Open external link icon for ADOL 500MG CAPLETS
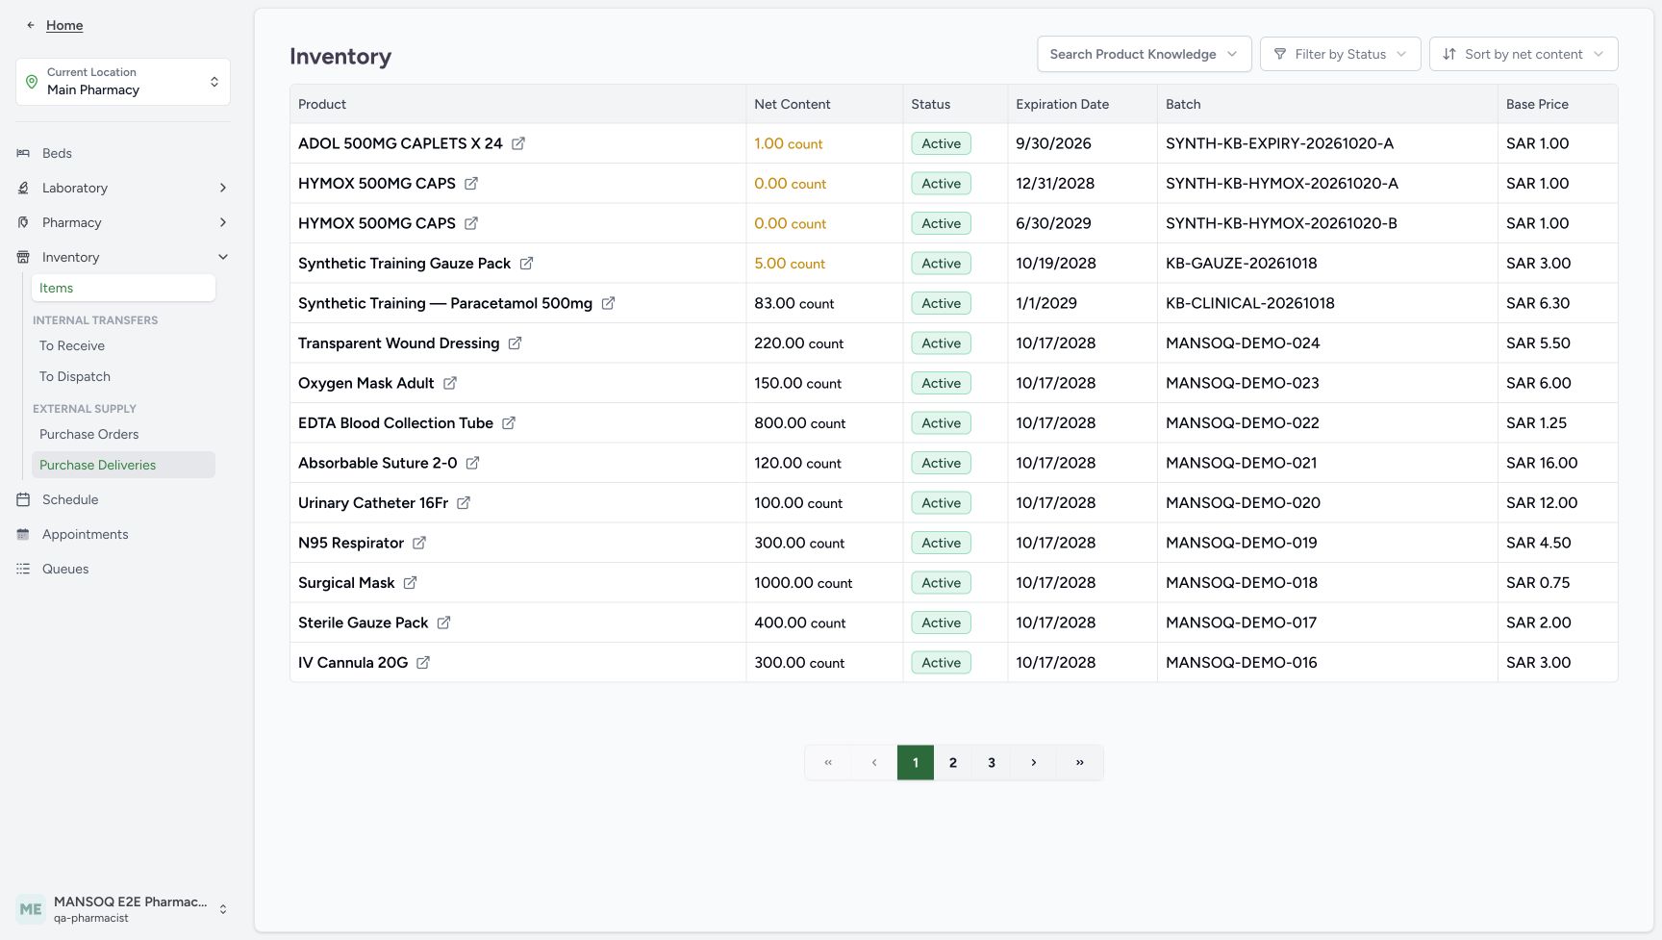The height and width of the screenshot is (940, 1662). pyautogui.click(x=518, y=143)
